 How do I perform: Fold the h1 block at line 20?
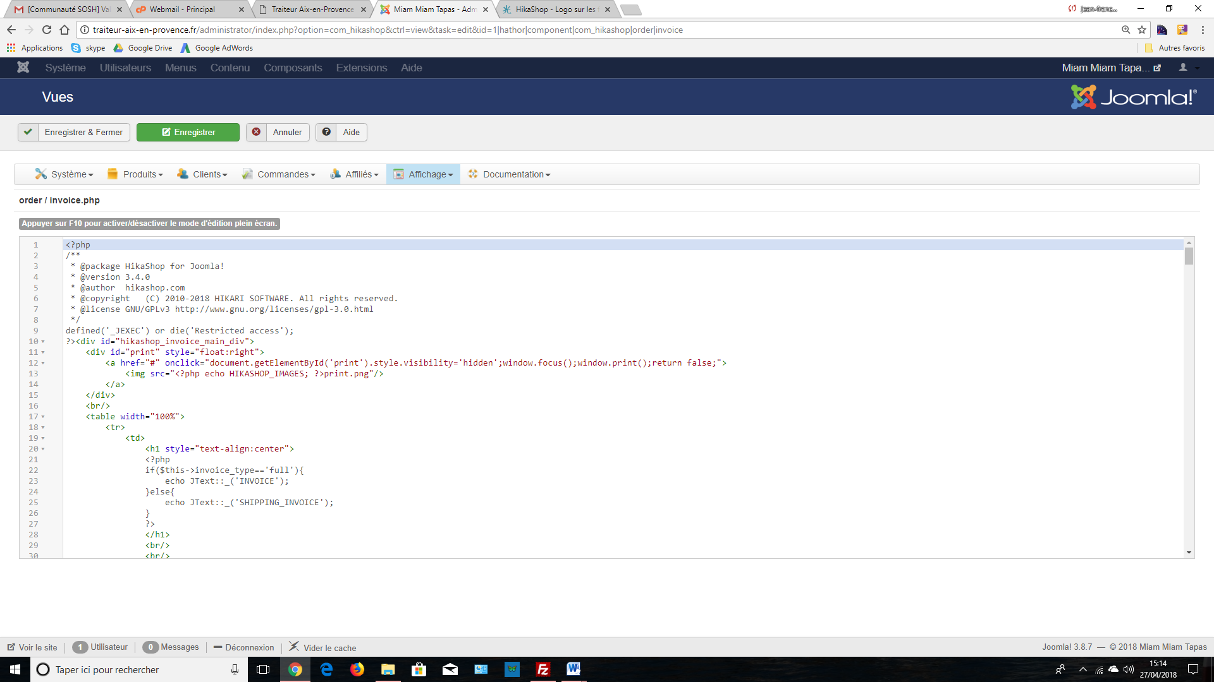point(43,449)
